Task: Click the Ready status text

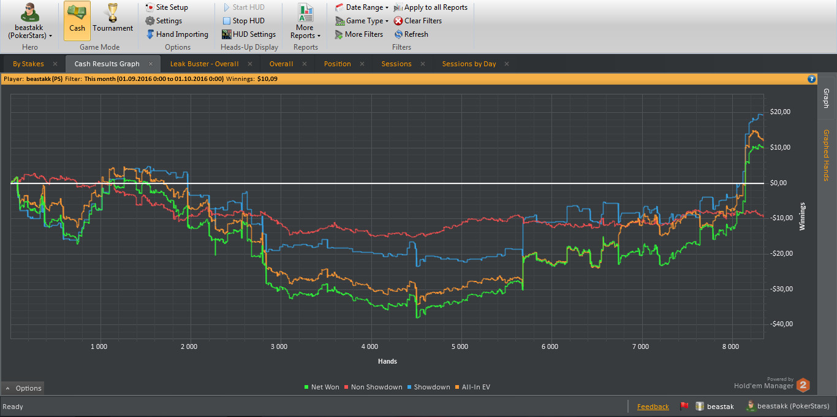Action: tap(13, 407)
